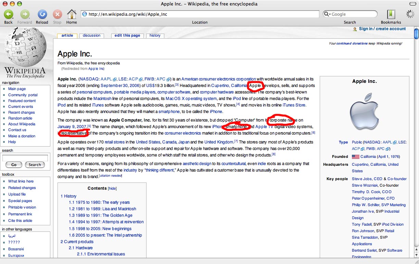This screenshot has height=264, width=419.
Task: Click the United States flag icon in infobox
Action: (356, 157)
